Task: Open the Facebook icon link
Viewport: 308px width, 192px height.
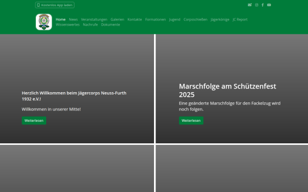Action: [263, 5]
